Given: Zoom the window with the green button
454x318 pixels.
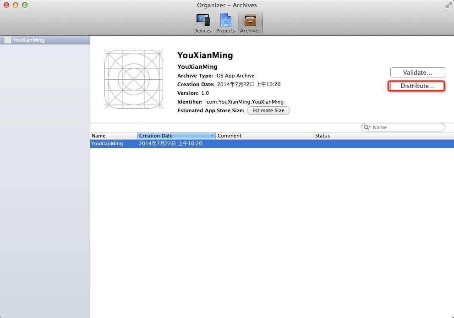Looking at the screenshot, I should 25,5.
